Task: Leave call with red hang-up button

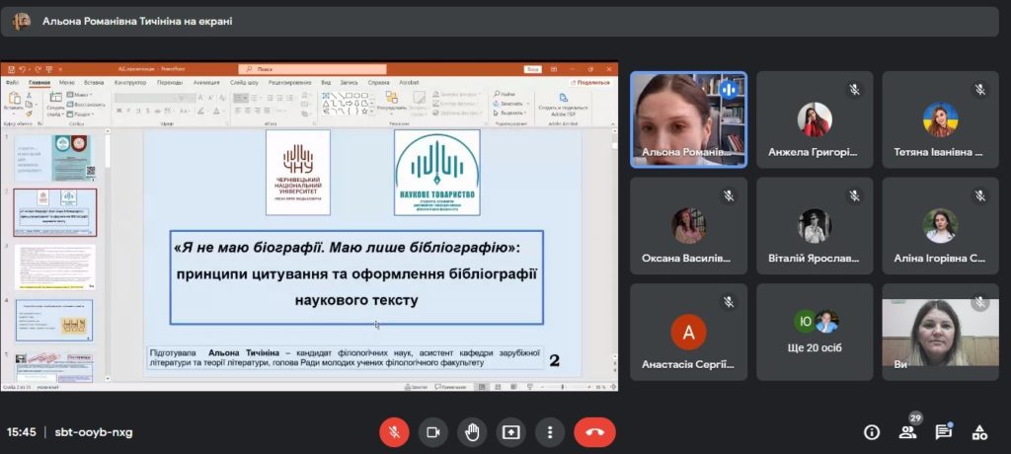Action: (x=594, y=432)
